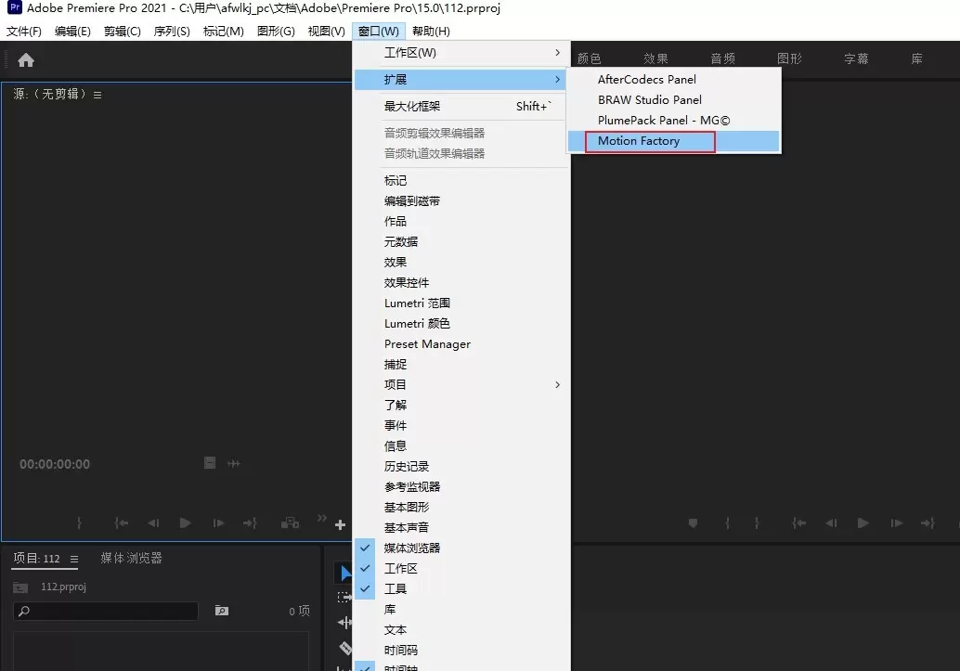Viewport: 960px width, 671px height.
Task: Open the 帮助(H) menu
Action: click(431, 32)
